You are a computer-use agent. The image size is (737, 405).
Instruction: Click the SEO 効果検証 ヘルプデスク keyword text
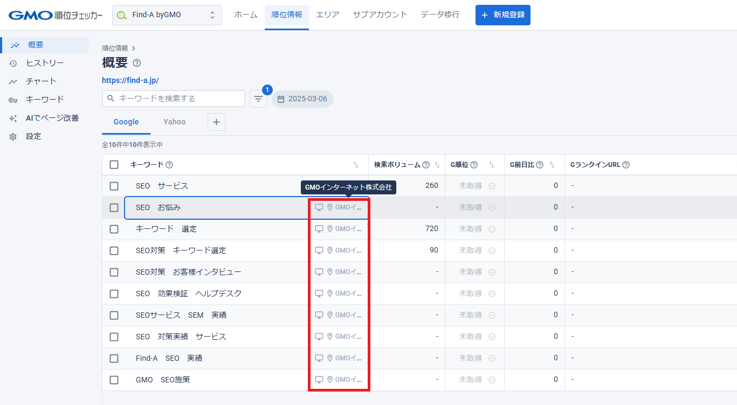click(189, 294)
